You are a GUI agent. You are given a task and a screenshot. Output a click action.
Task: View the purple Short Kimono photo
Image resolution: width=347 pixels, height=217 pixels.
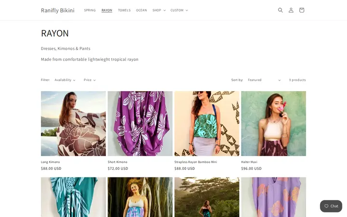[x=140, y=123]
